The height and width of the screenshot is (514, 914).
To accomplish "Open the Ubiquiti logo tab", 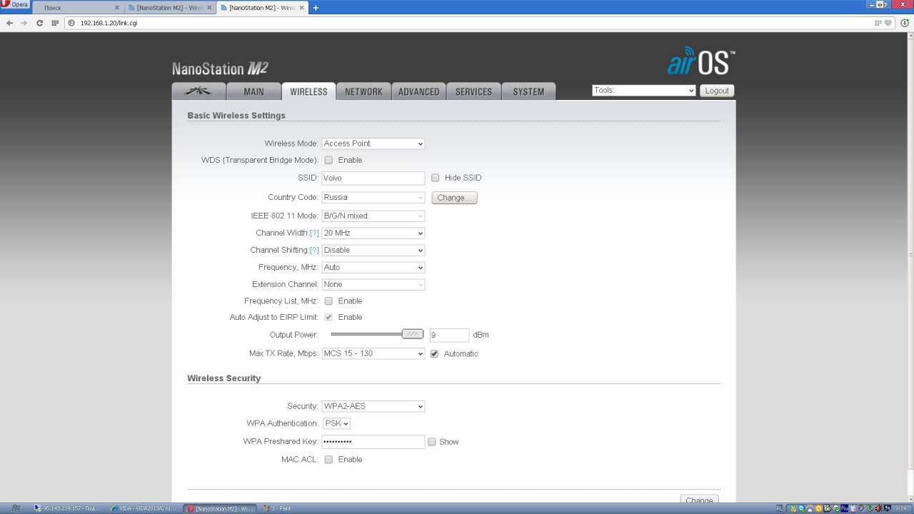I will point(199,91).
